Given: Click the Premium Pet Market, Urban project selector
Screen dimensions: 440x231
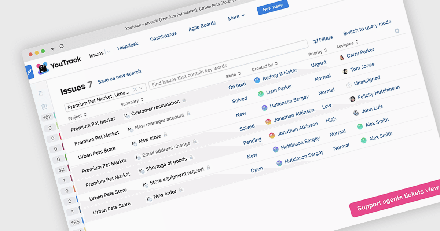Looking at the screenshot, I should point(106,97).
